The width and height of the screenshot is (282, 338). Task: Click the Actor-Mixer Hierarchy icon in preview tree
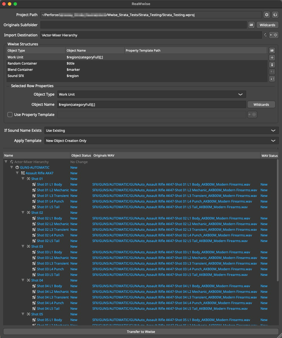coord(12,162)
